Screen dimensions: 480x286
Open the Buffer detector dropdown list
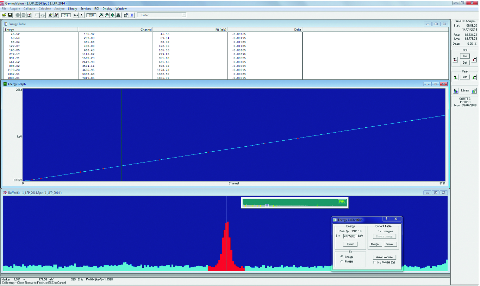[184, 15]
